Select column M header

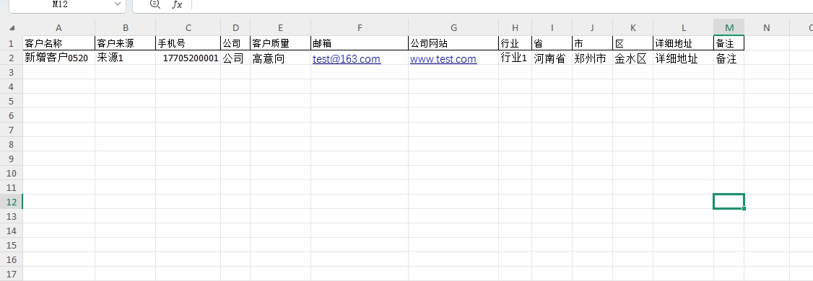pyautogui.click(x=729, y=28)
